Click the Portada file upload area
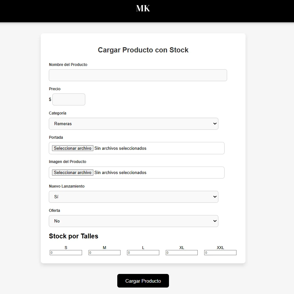 point(136,148)
